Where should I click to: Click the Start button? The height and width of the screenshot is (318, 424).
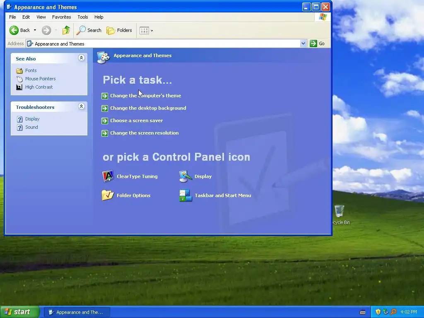(19, 312)
